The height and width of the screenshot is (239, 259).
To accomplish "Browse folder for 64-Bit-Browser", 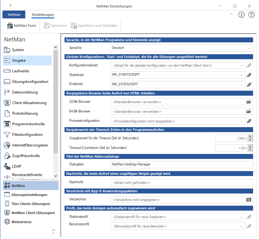I will [248, 111].
